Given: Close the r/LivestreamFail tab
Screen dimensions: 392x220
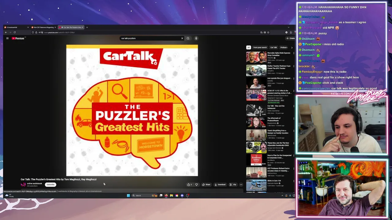Looking at the screenshot, I should tap(28, 28).
